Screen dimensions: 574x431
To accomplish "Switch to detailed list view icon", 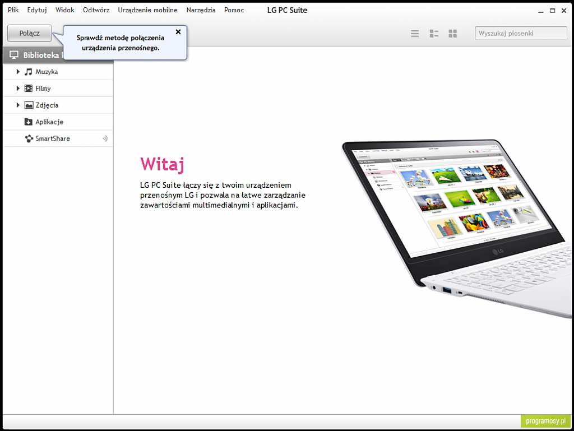I will point(434,34).
